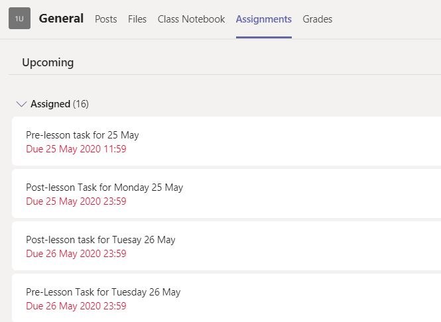Switch to the Files tab
The image size is (441, 322).
(137, 19)
